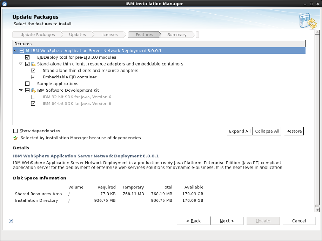Click the wizard step overflow marker after Summary
322x241 pixels.
[x=197, y=35]
